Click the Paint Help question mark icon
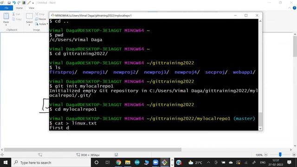297x167 pixels. point(294,8)
